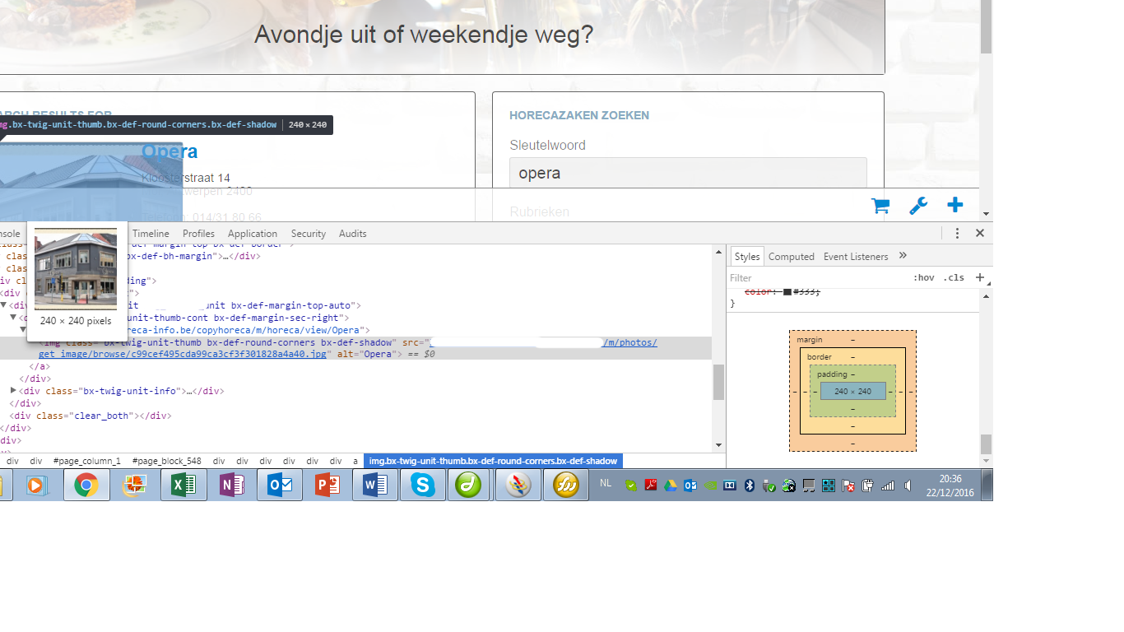Viewport: 1124px width, 632px height.
Task: Click the Bluetooth tray icon
Action: tap(750, 486)
